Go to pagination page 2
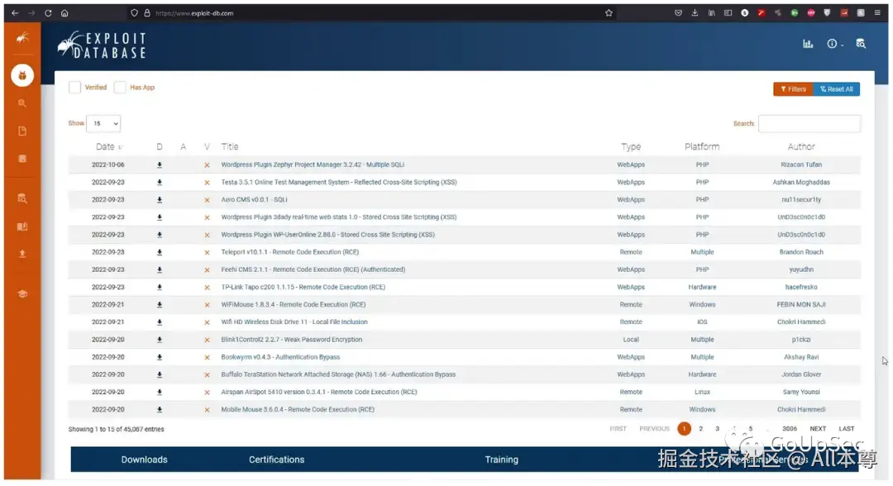The height and width of the screenshot is (486, 893). [x=700, y=429]
